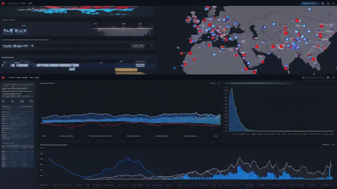Select the first stat icon in the left sidebar
This screenshot has width=337, height=189.
point(3,101)
